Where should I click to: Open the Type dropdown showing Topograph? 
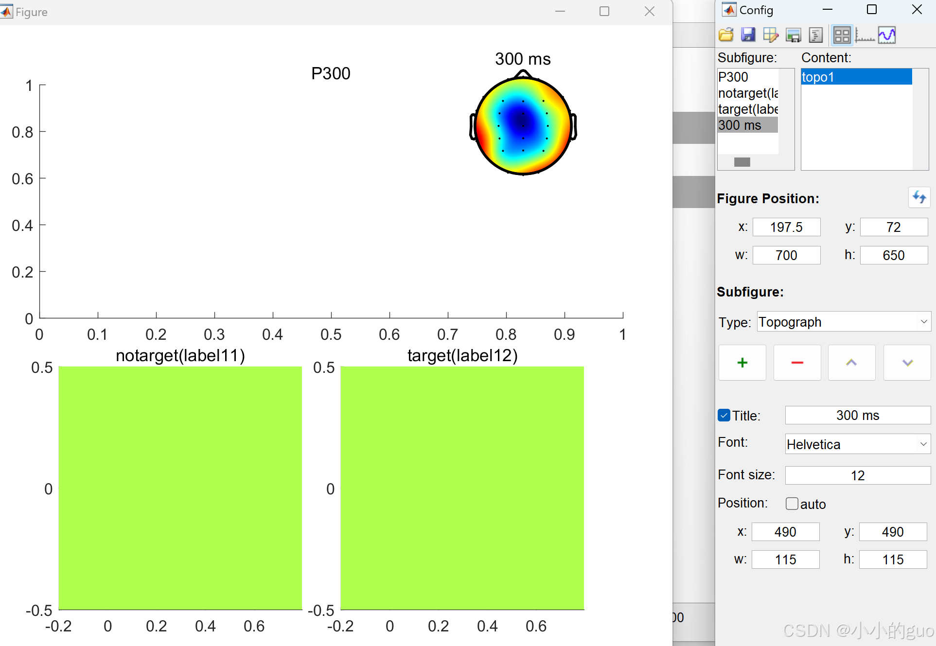pyautogui.click(x=844, y=322)
